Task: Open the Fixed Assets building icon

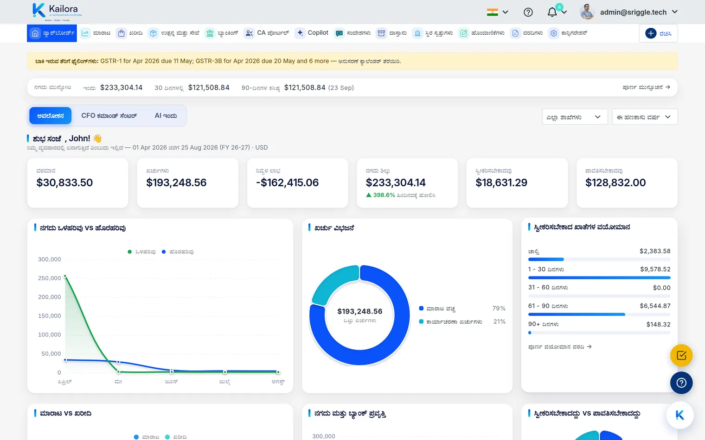Action: click(x=417, y=33)
